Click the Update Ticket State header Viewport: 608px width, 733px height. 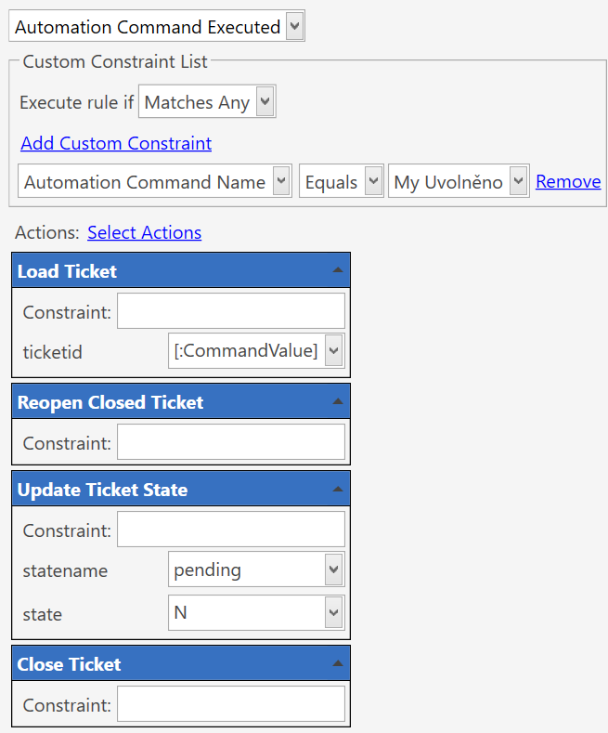pyautogui.click(x=181, y=489)
